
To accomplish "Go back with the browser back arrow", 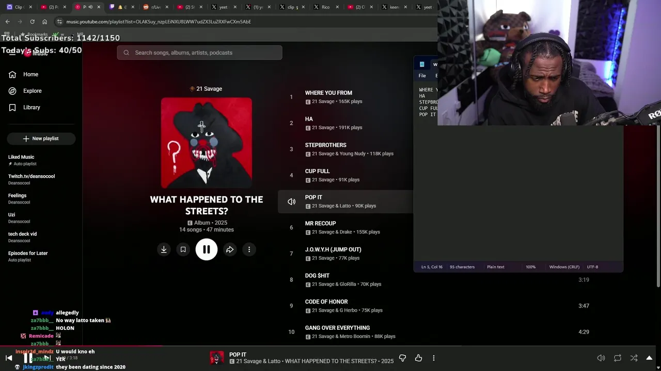I will coord(7,22).
